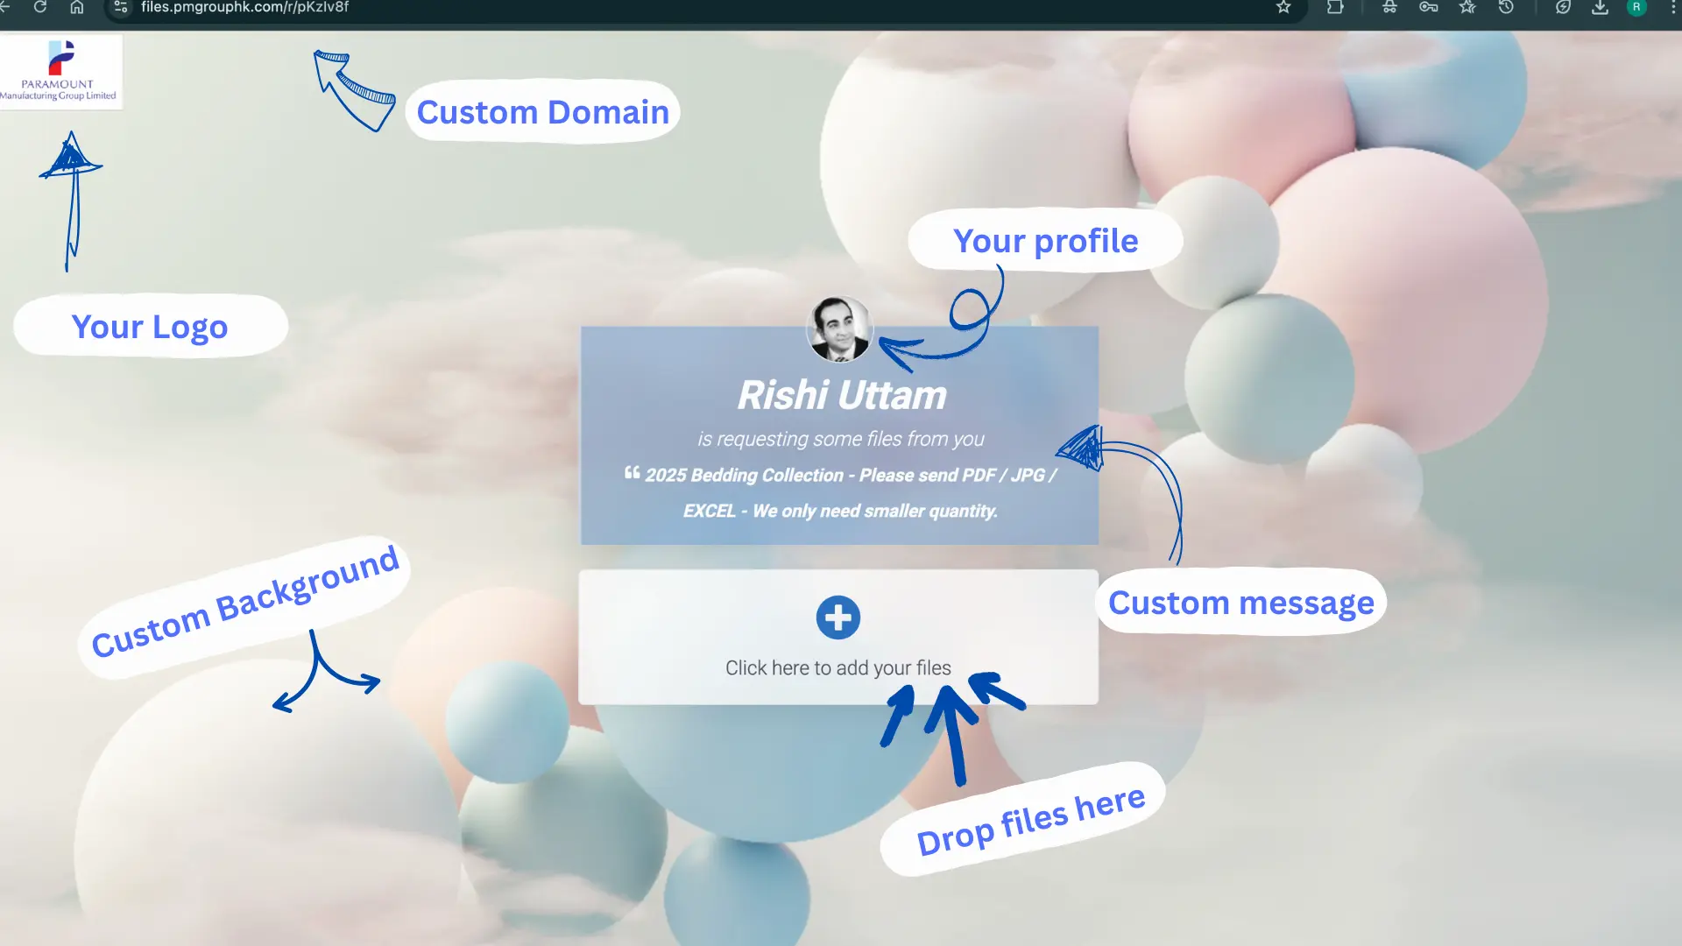Open the downloads tray icon
1682x946 pixels.
pyautogui.click(x=1601, y=9)
